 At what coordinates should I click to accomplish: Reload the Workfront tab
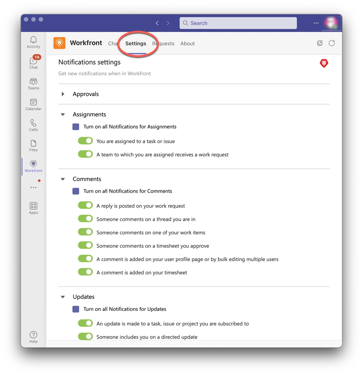coord(331,43)
